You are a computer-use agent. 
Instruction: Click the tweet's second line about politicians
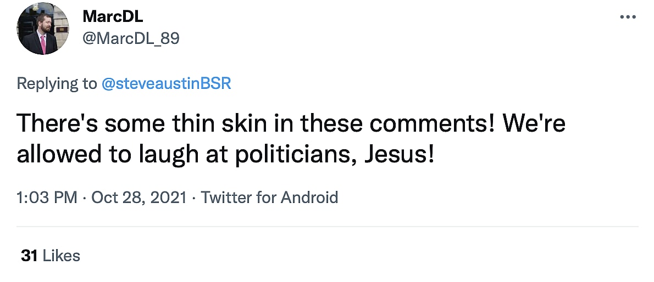(x=225, y=154)
